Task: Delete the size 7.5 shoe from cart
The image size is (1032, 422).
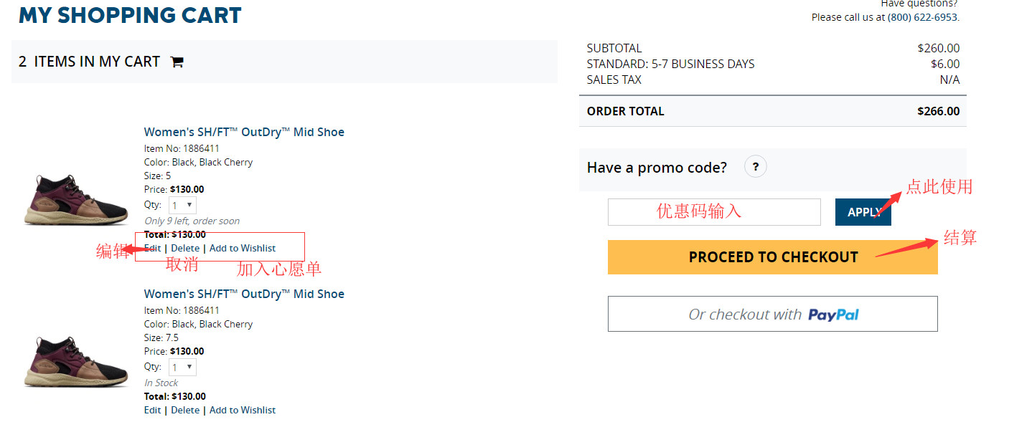Action: (x=185, y=411)
